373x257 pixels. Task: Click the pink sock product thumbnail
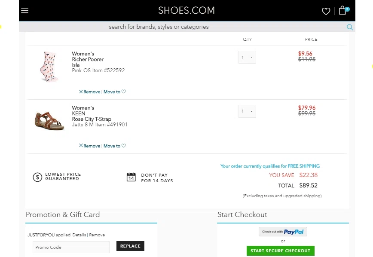coord(49,67)
